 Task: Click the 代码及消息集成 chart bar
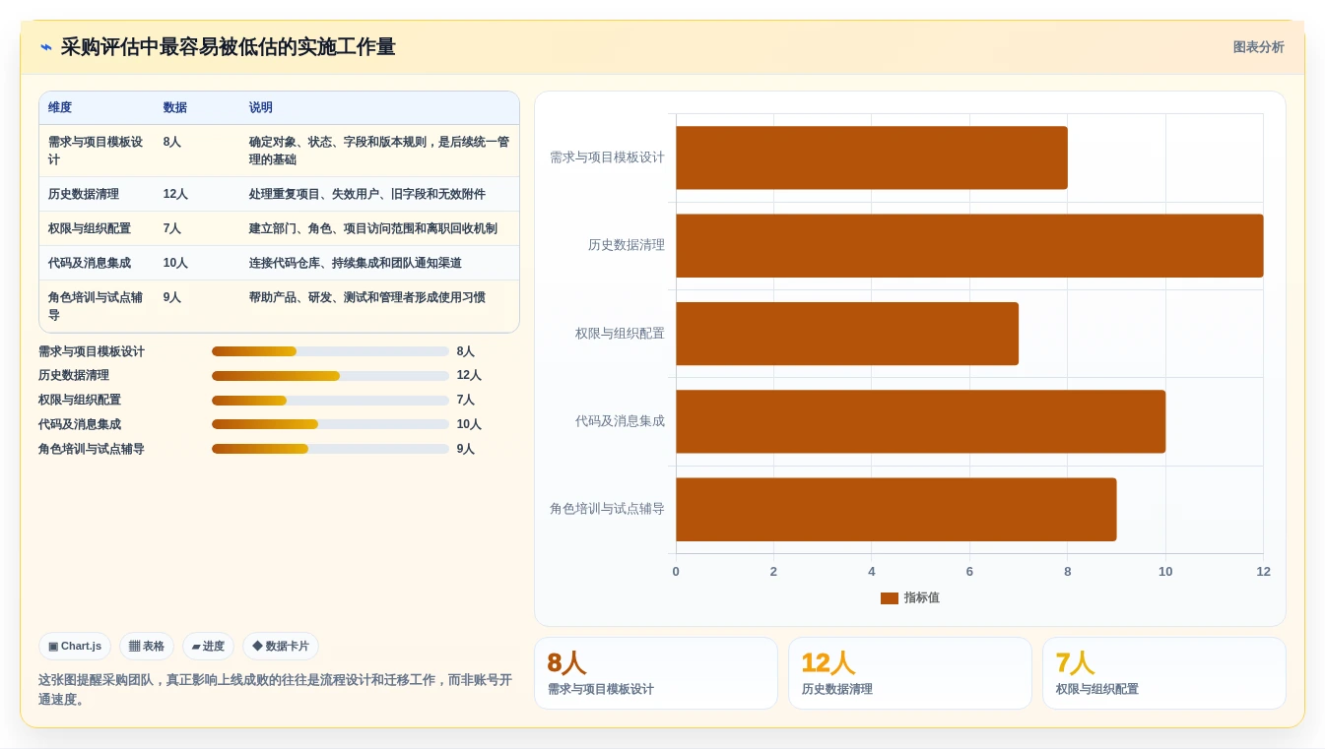point(920,421)
